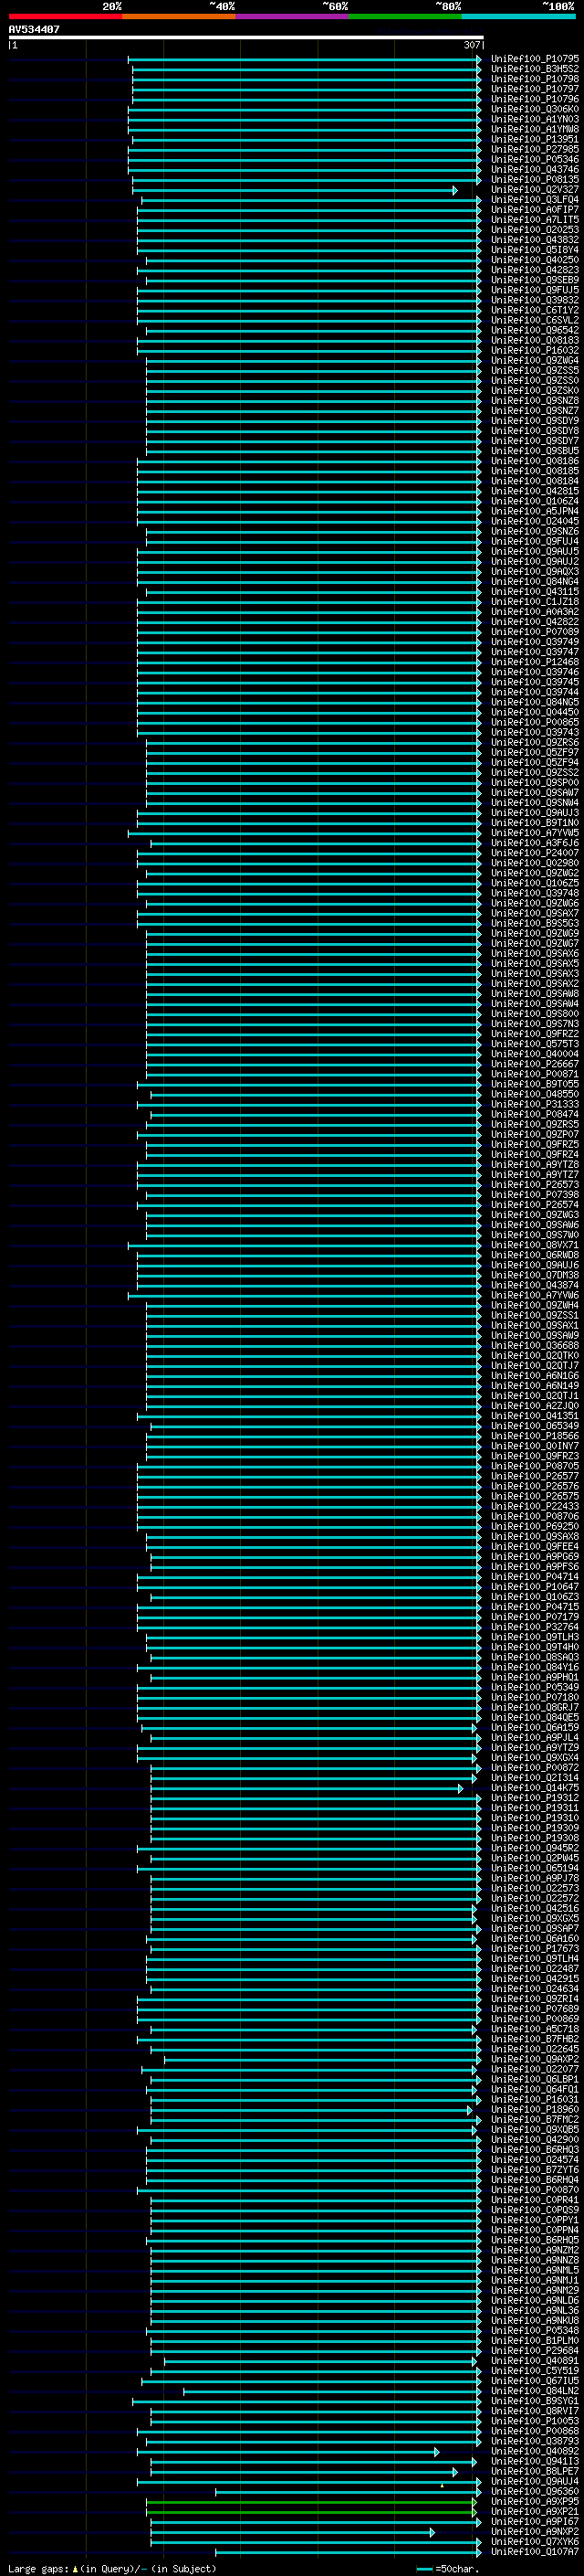584x2576 pixels.
Task: Select hit label UniRef100_Q8GRJ7
Action: (534, 1707)
